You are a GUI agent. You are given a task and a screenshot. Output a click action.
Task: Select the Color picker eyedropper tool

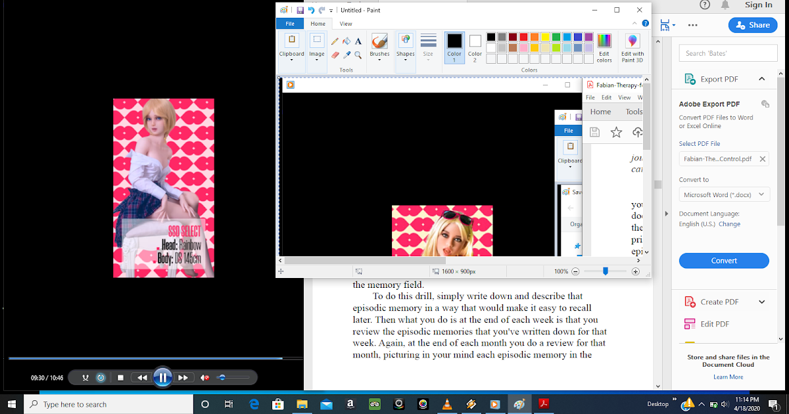point(347,55)
